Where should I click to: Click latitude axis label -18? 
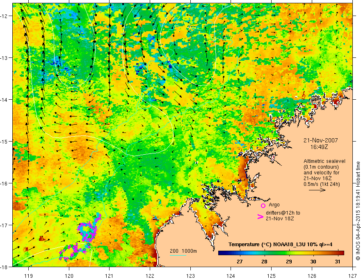click(5, 267)
